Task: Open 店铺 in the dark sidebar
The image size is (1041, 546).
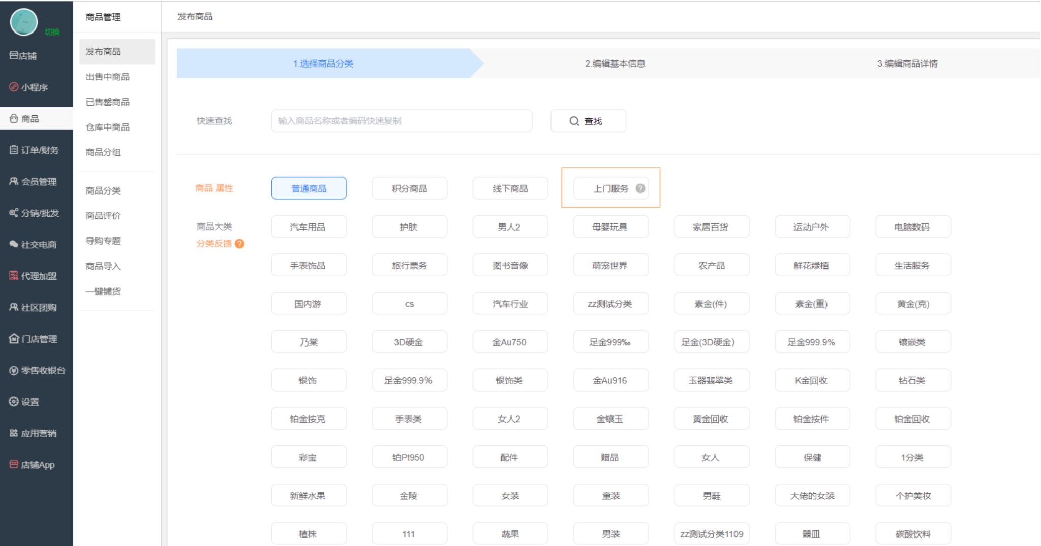Action: click(x=23, y=56)
